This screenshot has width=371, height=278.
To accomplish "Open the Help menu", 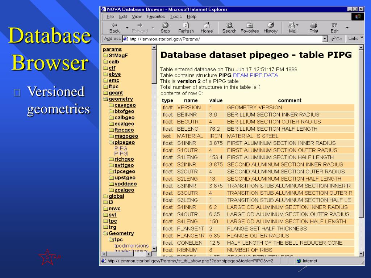I will [x=191, y=17].
